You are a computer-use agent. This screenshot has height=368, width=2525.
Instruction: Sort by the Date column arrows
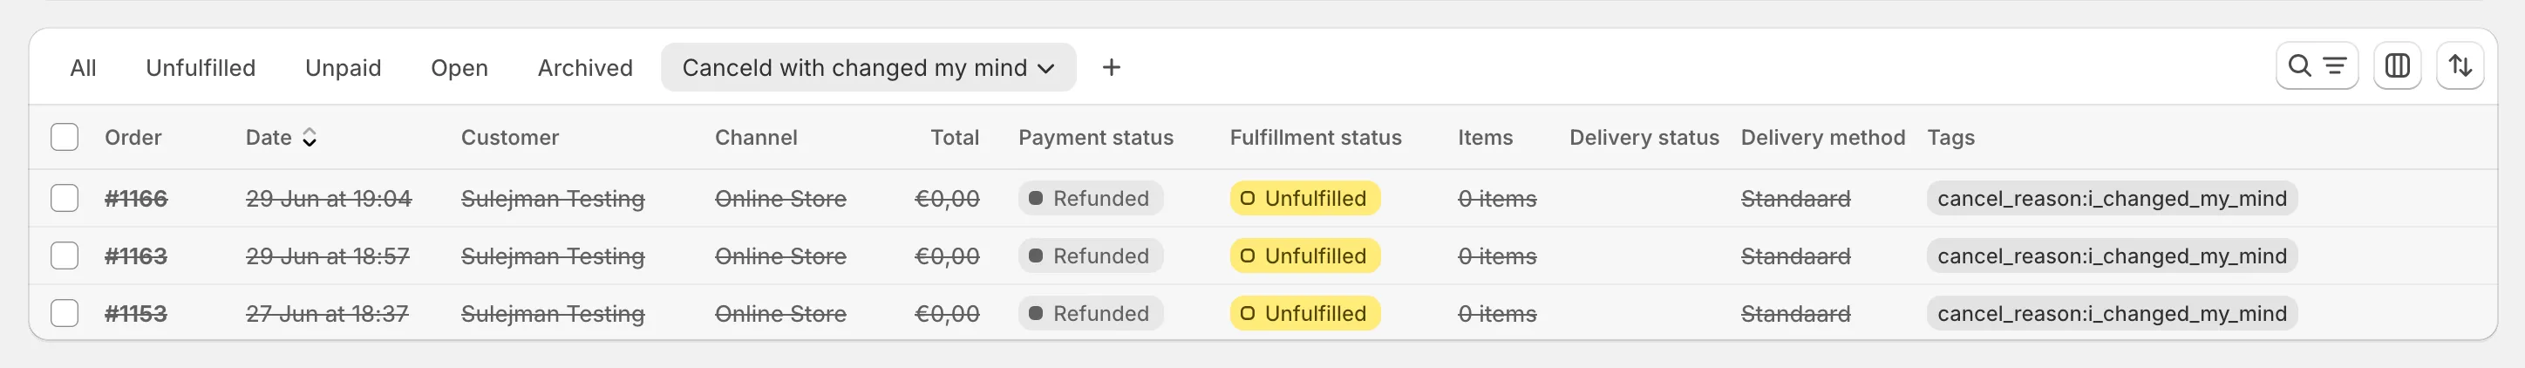pyautogui.click(x=310, y=139)
